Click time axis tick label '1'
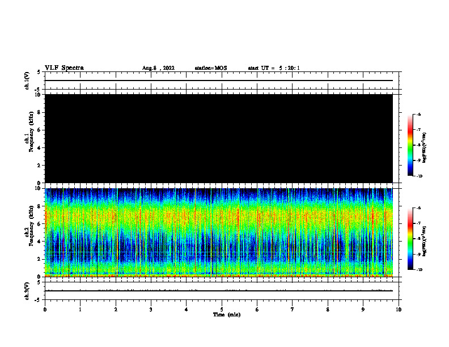Screen dimensions: 449x347 [x=80, y=310]
